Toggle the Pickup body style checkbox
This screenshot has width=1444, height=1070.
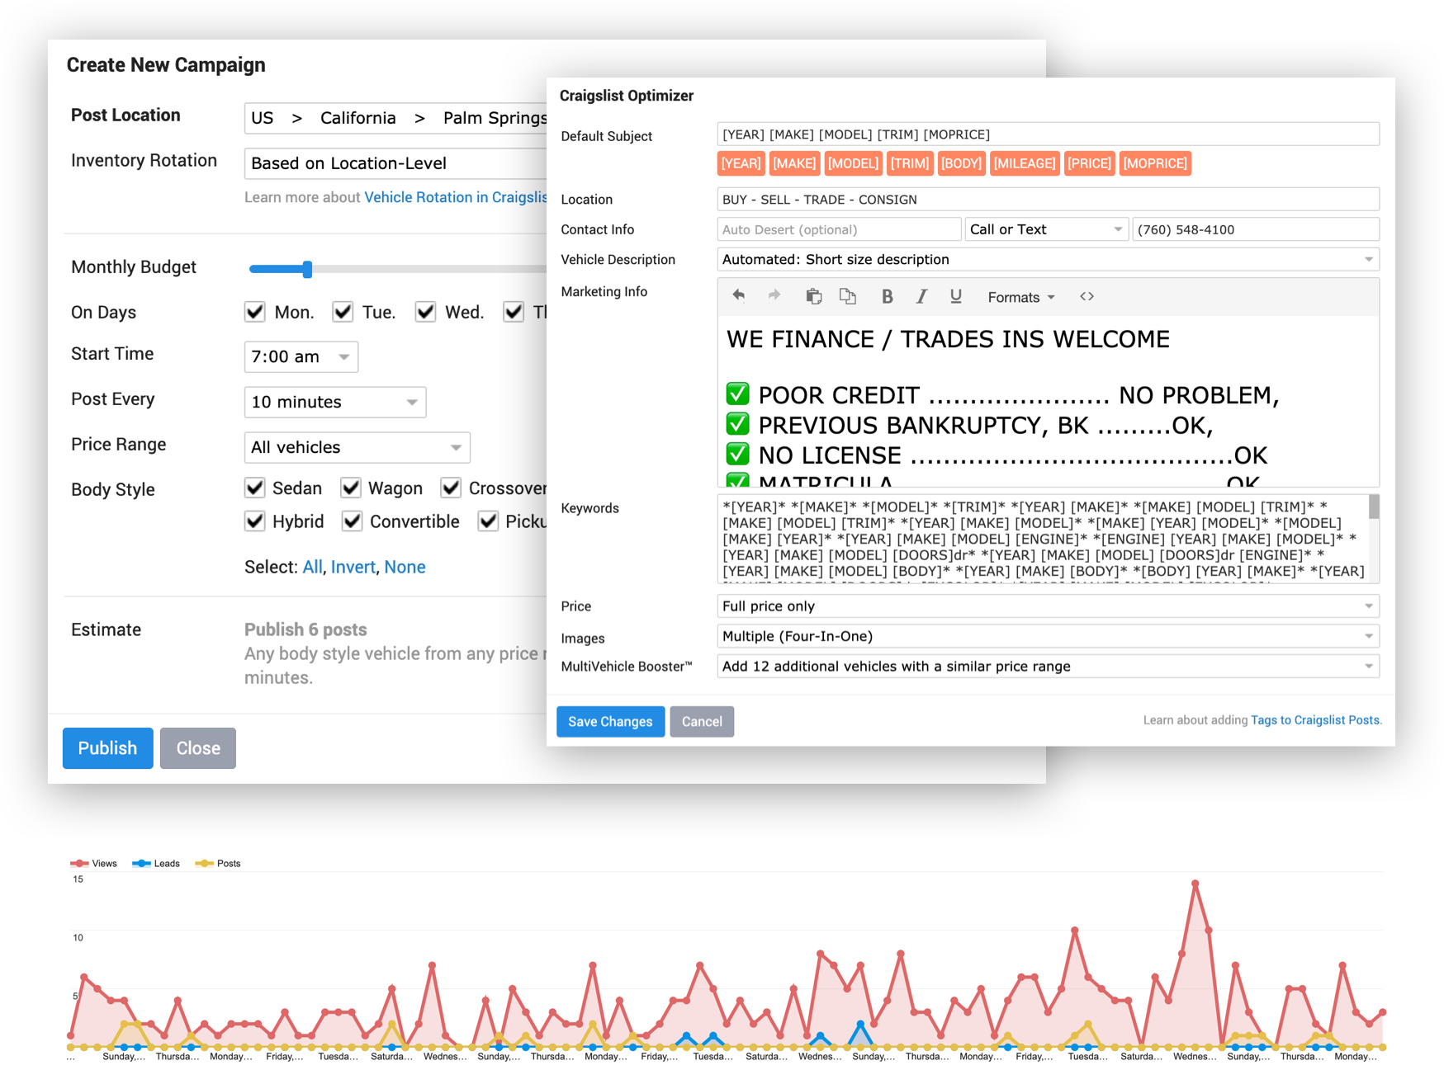pos(488,521)
